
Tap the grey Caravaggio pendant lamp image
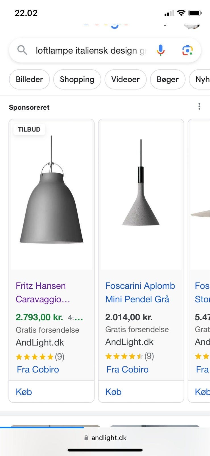51,199
